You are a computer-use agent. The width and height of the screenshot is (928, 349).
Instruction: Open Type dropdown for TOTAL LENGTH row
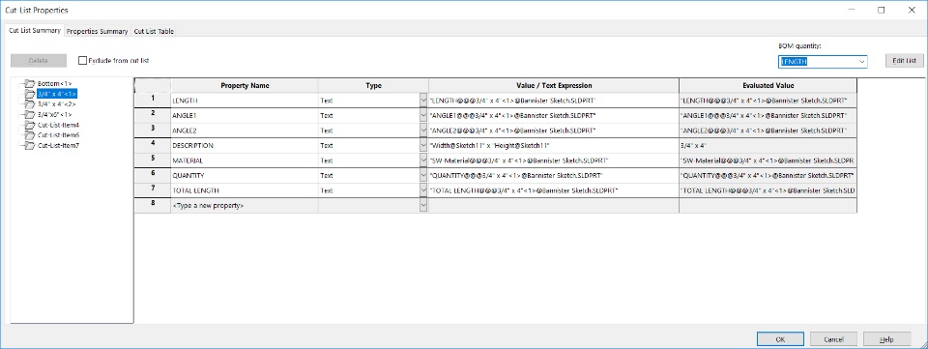(x=423, y=190)
